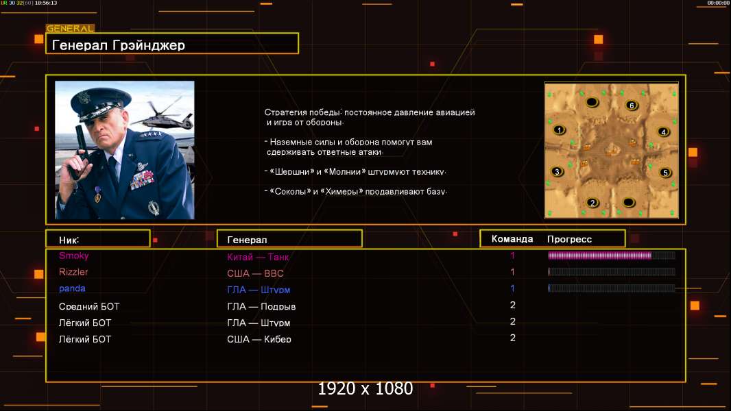Viewport: 731px width, 411px height.
Task: Click the 'Генерал' column header
Action: (289, 239)
